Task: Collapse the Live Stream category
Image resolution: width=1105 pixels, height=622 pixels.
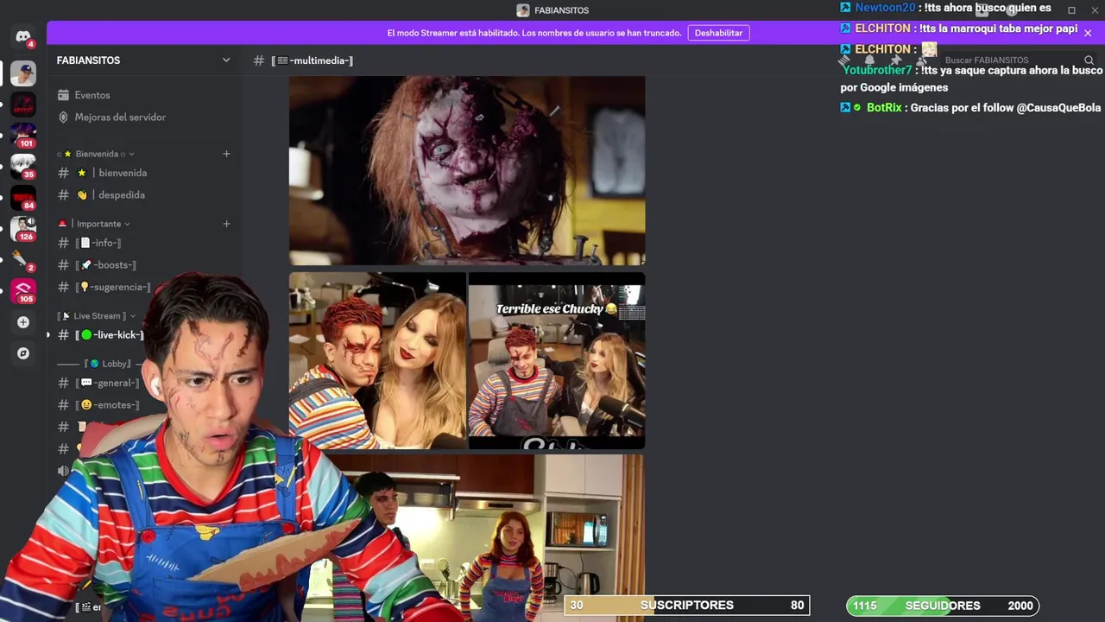Action: pos(97,316)
